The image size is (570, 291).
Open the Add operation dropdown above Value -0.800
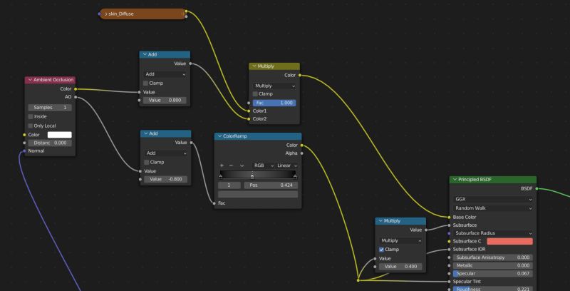point(166,153)
